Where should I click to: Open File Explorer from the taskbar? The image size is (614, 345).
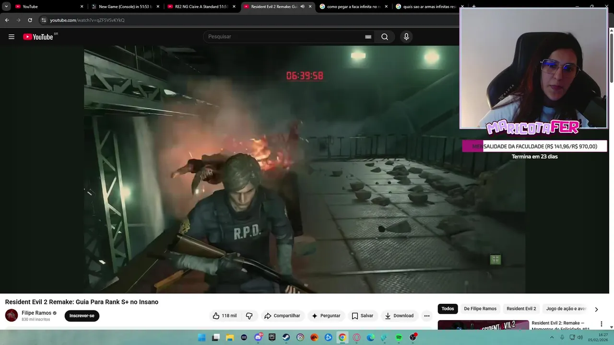point(230,337)
